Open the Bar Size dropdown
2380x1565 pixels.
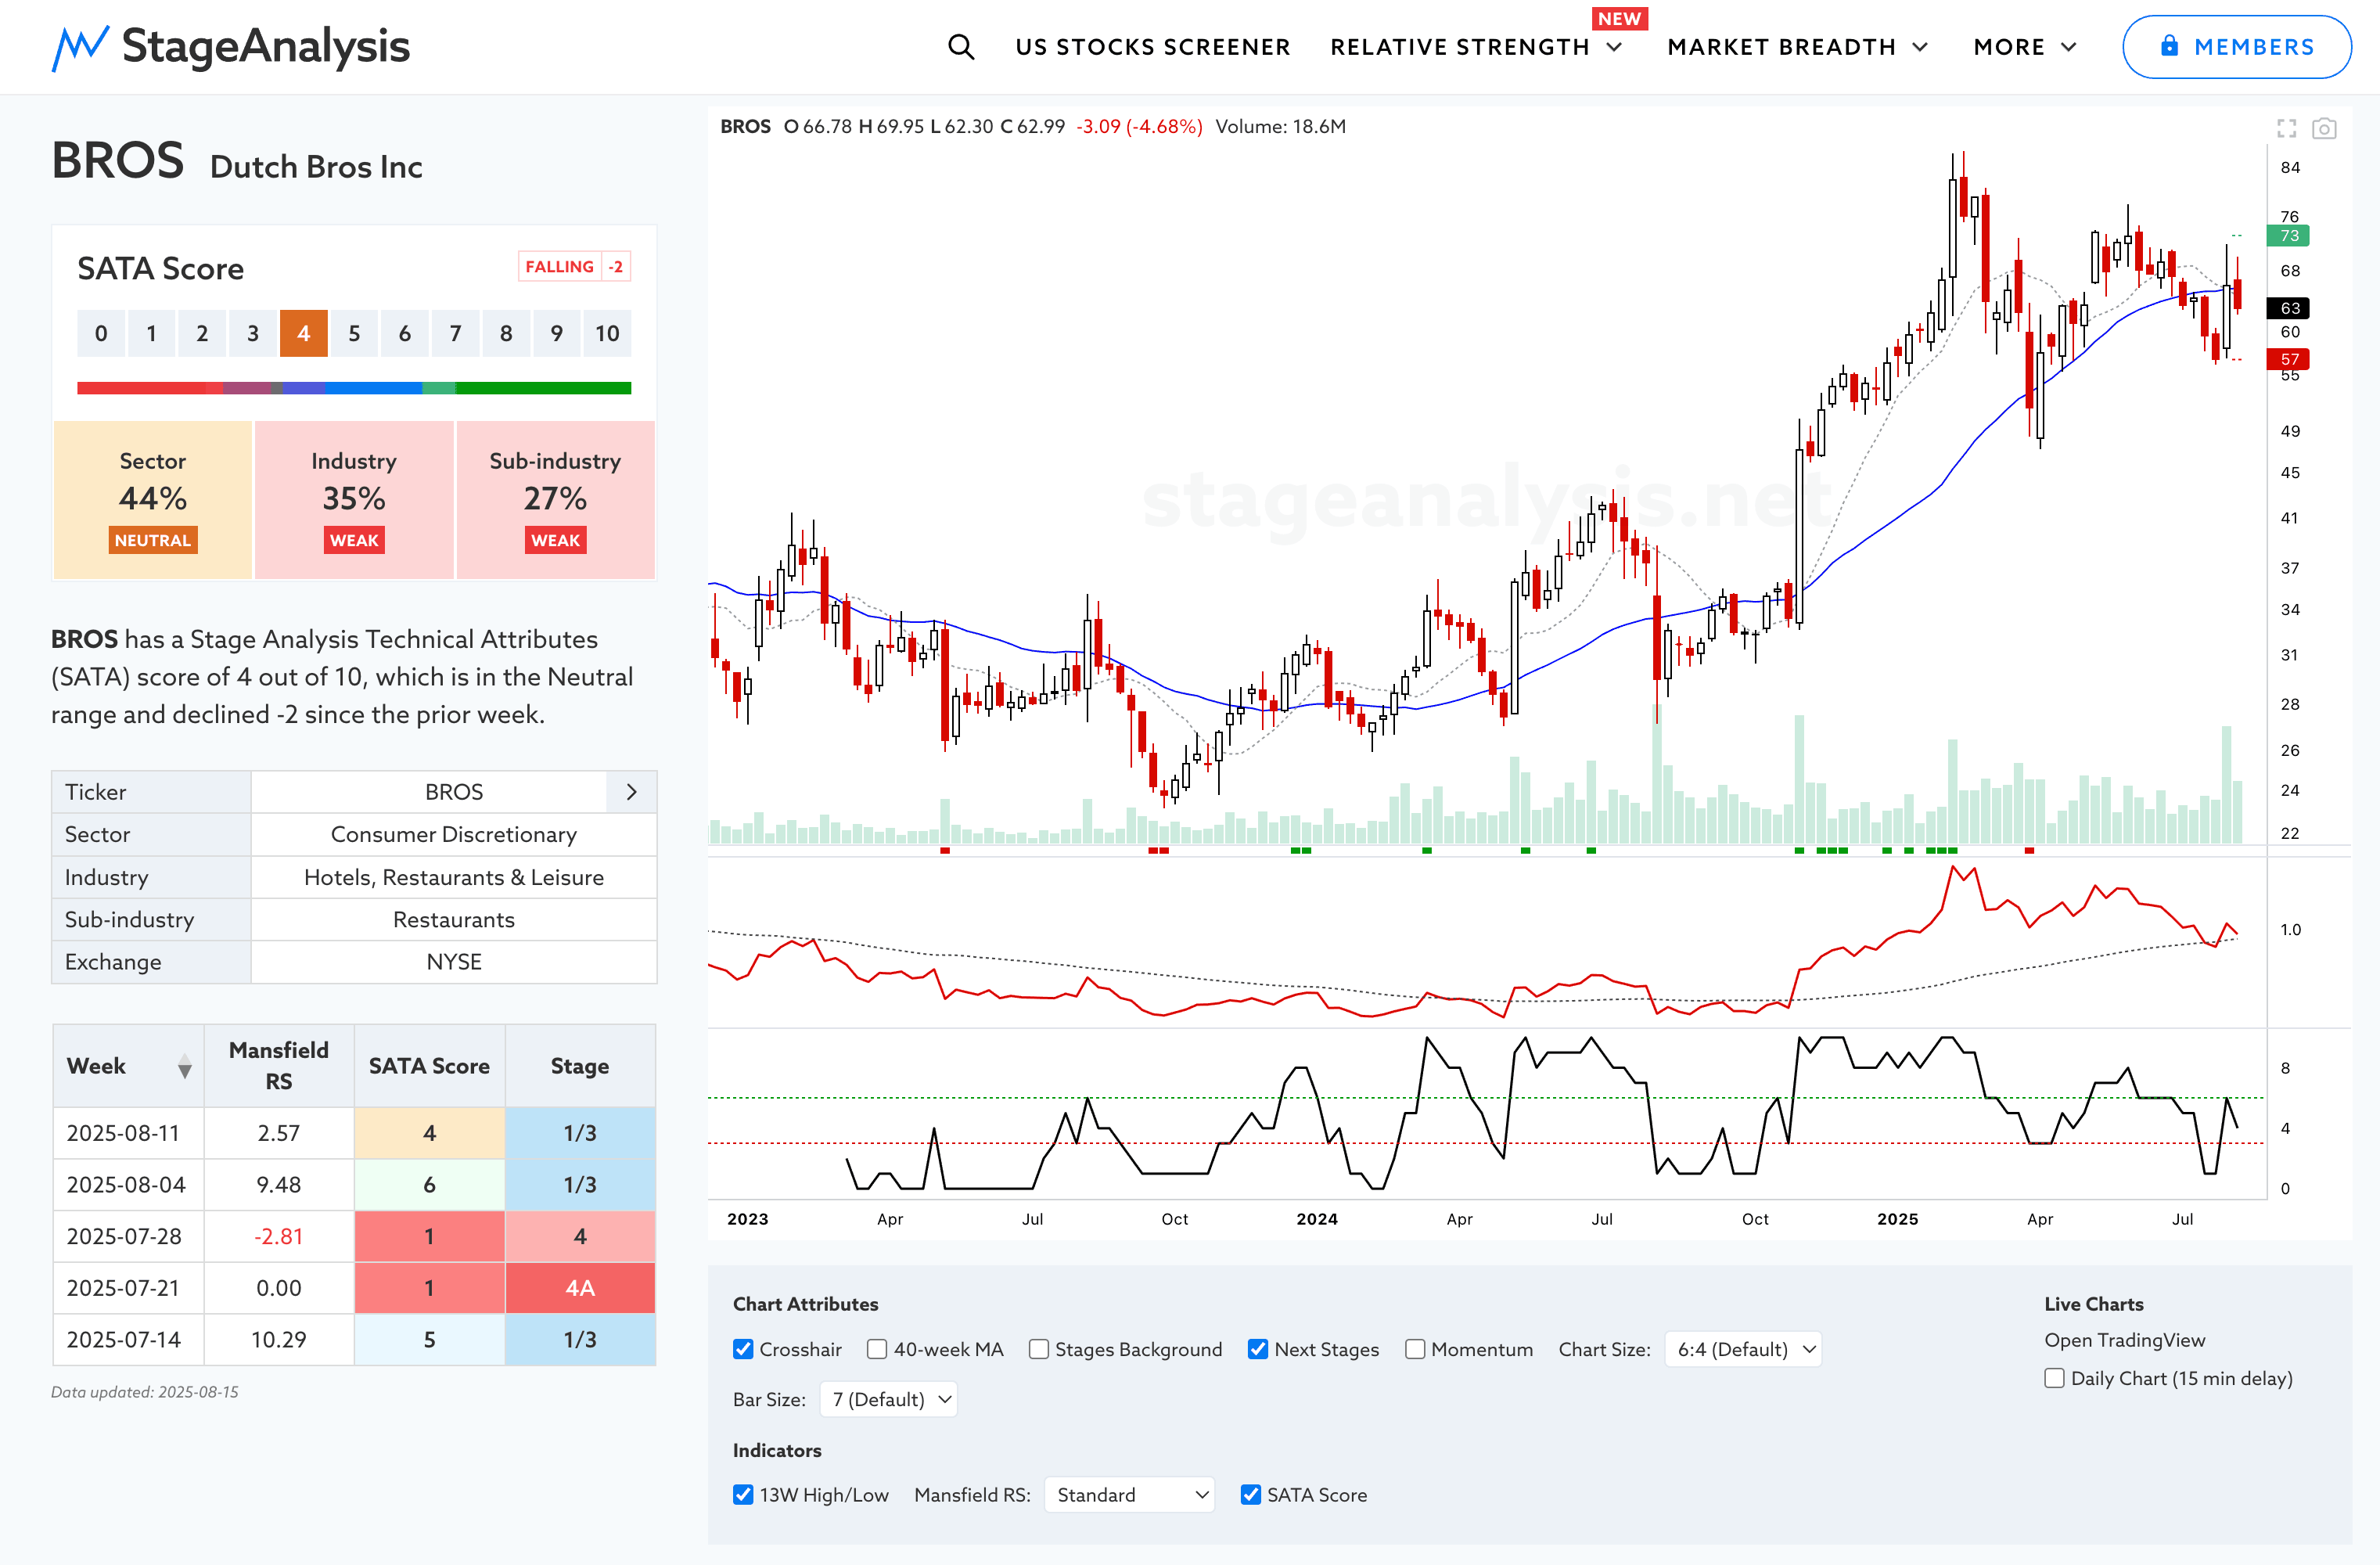tap(888, 1399)
